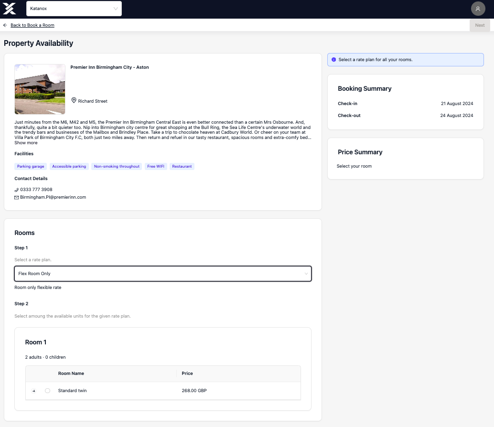Click the '2 adults · 0 children' text
Screen dimensions: 494x427
coord(45,357)
